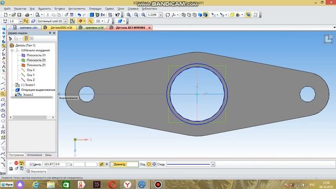336x189 pixels.
Task: Choose circle with axes option
Action: 154,164
